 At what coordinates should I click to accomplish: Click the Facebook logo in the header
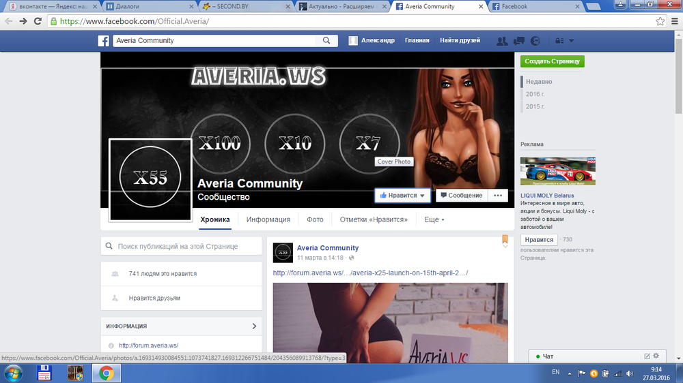104,41
